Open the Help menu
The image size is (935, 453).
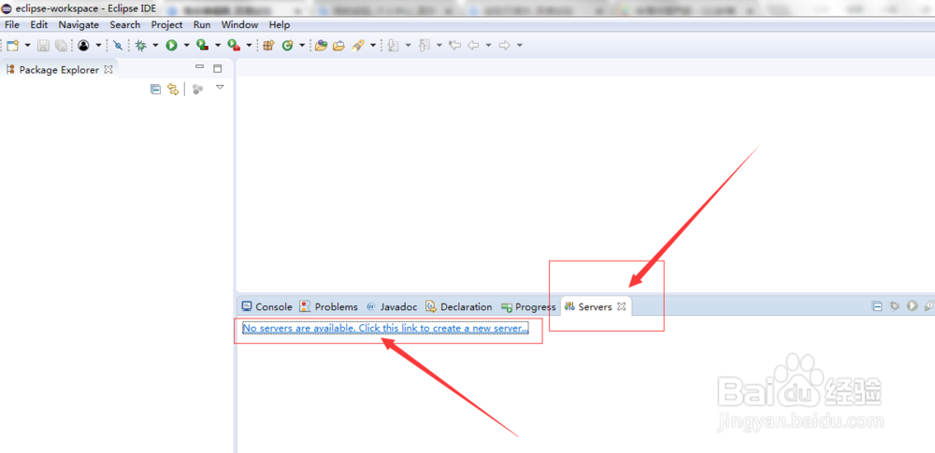click(279, 24)
